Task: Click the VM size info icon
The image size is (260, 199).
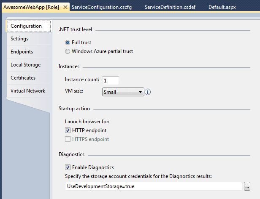Action: coord(148,92)
